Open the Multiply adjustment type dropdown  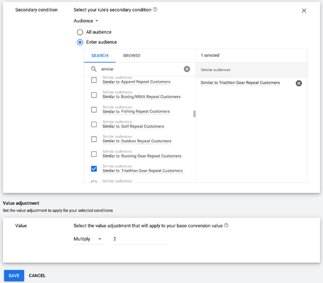click(88, 239)
